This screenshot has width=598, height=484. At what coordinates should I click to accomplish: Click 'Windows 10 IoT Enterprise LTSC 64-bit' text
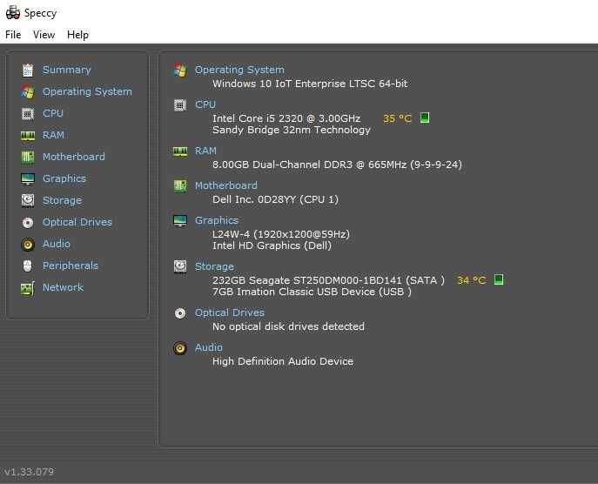[310, 84]
